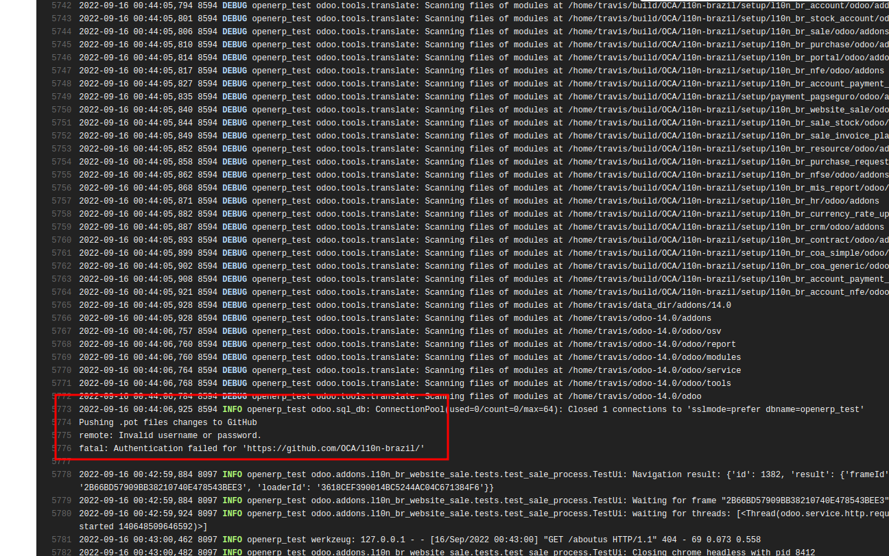Click the l10n_br_resource module path text

(728, 149)
